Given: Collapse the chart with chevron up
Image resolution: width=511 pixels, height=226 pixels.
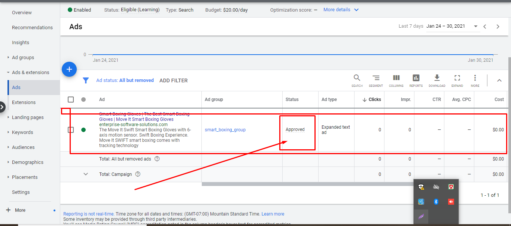Looking at the screenshot, I should click(499, 80).
